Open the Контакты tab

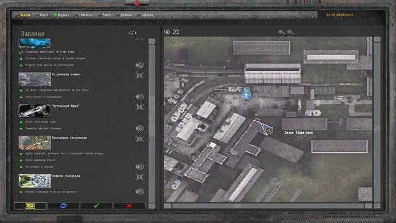pos(84,15)
